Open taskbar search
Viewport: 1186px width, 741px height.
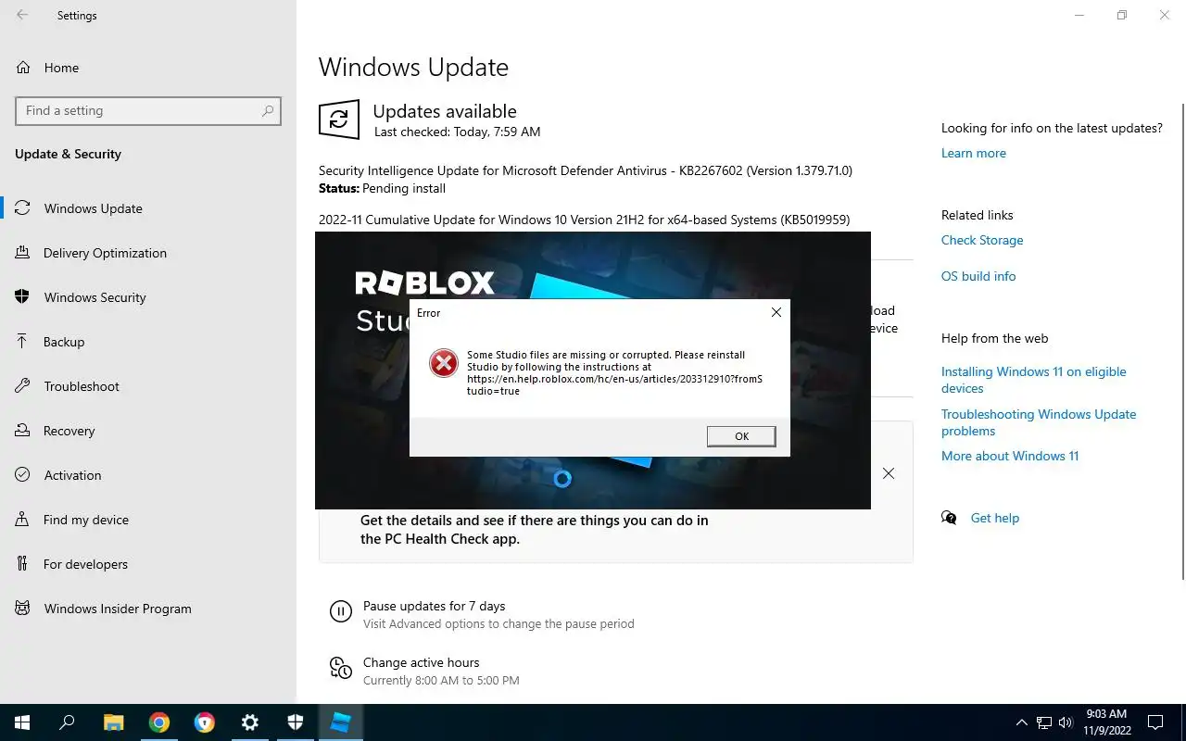[67, 722]
